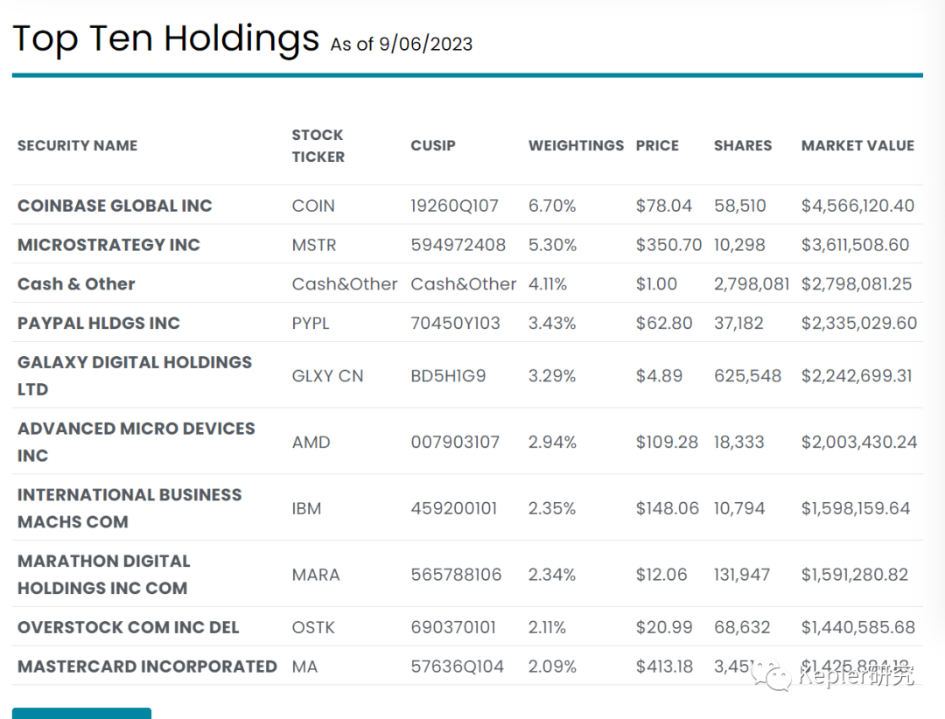Click the AMD stock ticker
The width and height of the screenshot is (945, 719).
[x=311, y=443]
